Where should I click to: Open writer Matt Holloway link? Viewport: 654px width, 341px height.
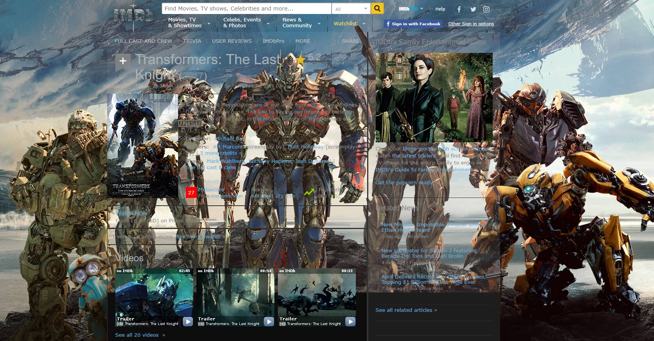click(x=306, y=147)
